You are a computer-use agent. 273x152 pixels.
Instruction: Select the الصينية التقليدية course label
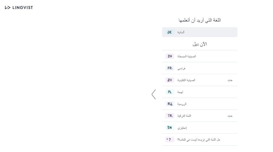coord(186,80)
